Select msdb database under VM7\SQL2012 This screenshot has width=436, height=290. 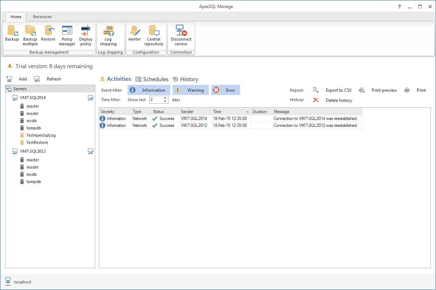(32, 174)
